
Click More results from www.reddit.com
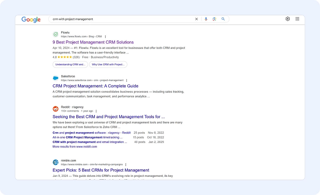pyautogui.click(x=75, y=147)
